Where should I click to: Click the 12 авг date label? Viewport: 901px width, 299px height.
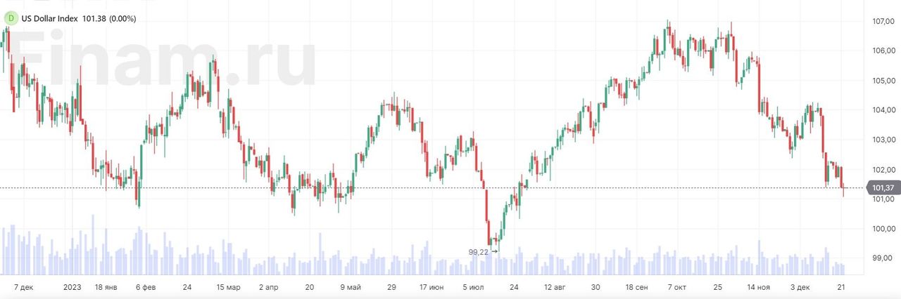[x=554, y=288]
